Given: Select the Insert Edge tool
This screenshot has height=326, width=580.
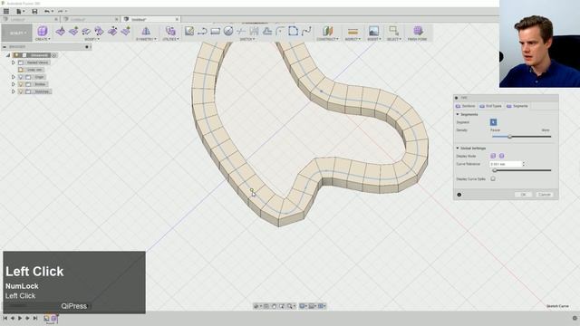Looking at the screenshot, I should pos(73,32).
